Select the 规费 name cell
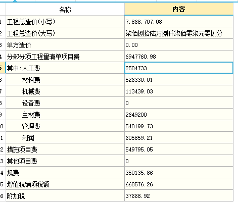This screenshot has width=238, height=203. tap(65, 172)
